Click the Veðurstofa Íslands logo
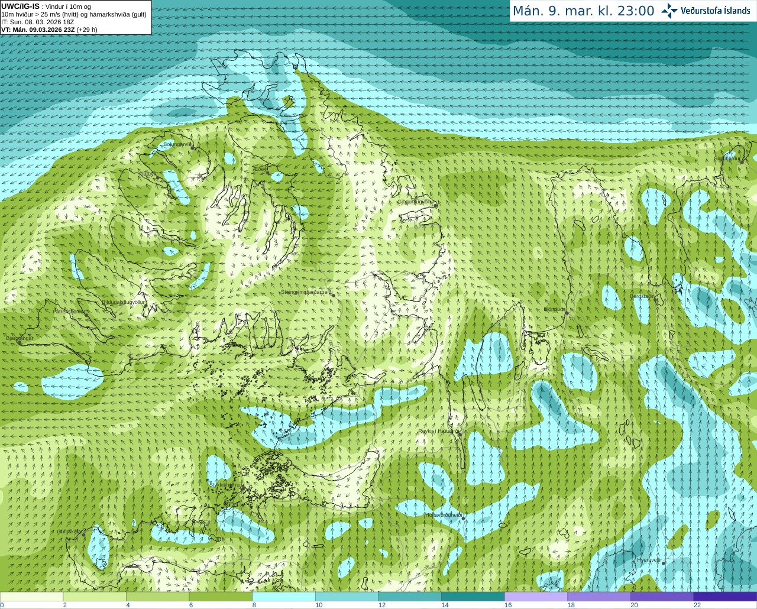The height and width of the screenshot is (609, 757). coord(706,11)
